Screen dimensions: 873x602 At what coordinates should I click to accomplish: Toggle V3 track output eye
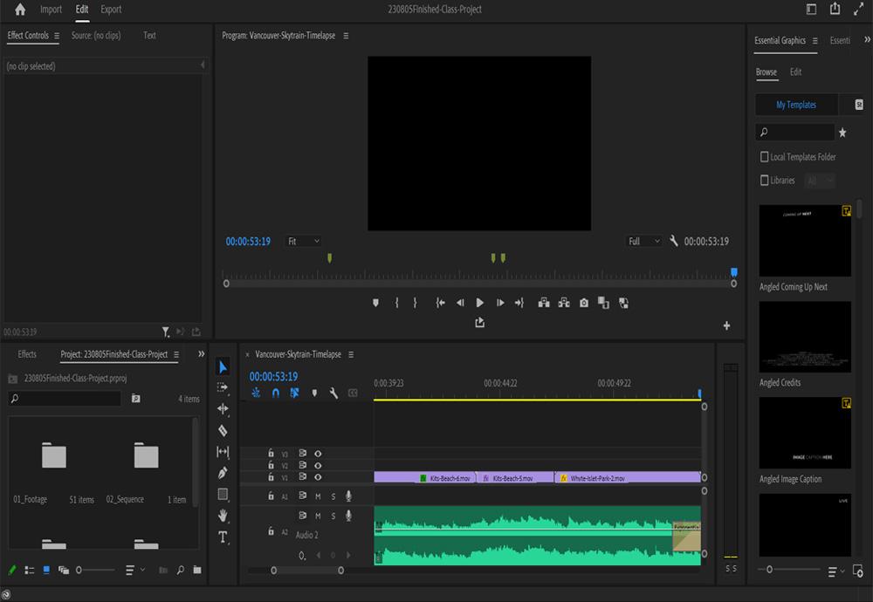coord(318,454)
